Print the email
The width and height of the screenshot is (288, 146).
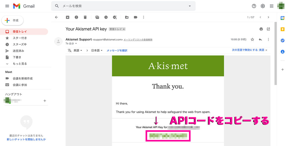pyautogui.click(x=261, y=29)
